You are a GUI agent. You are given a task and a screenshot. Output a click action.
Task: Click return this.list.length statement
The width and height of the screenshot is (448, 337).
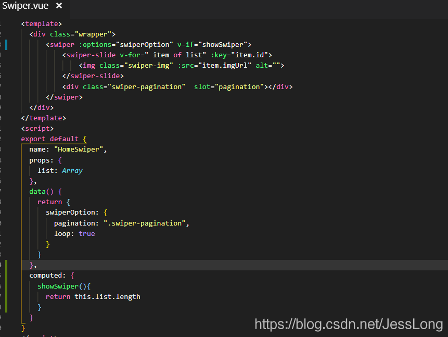coord(93,297)
